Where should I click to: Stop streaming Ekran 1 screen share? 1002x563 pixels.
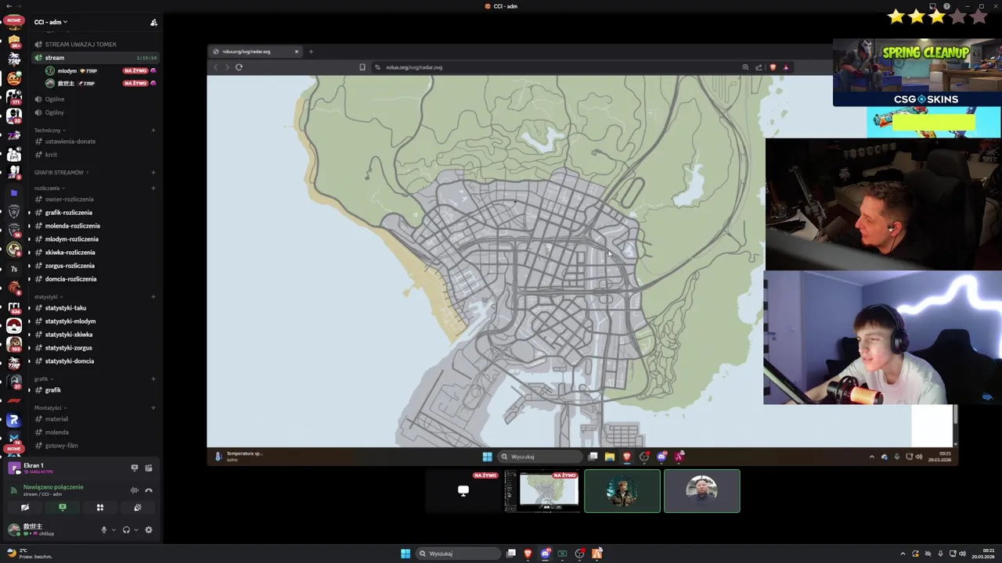135,468
